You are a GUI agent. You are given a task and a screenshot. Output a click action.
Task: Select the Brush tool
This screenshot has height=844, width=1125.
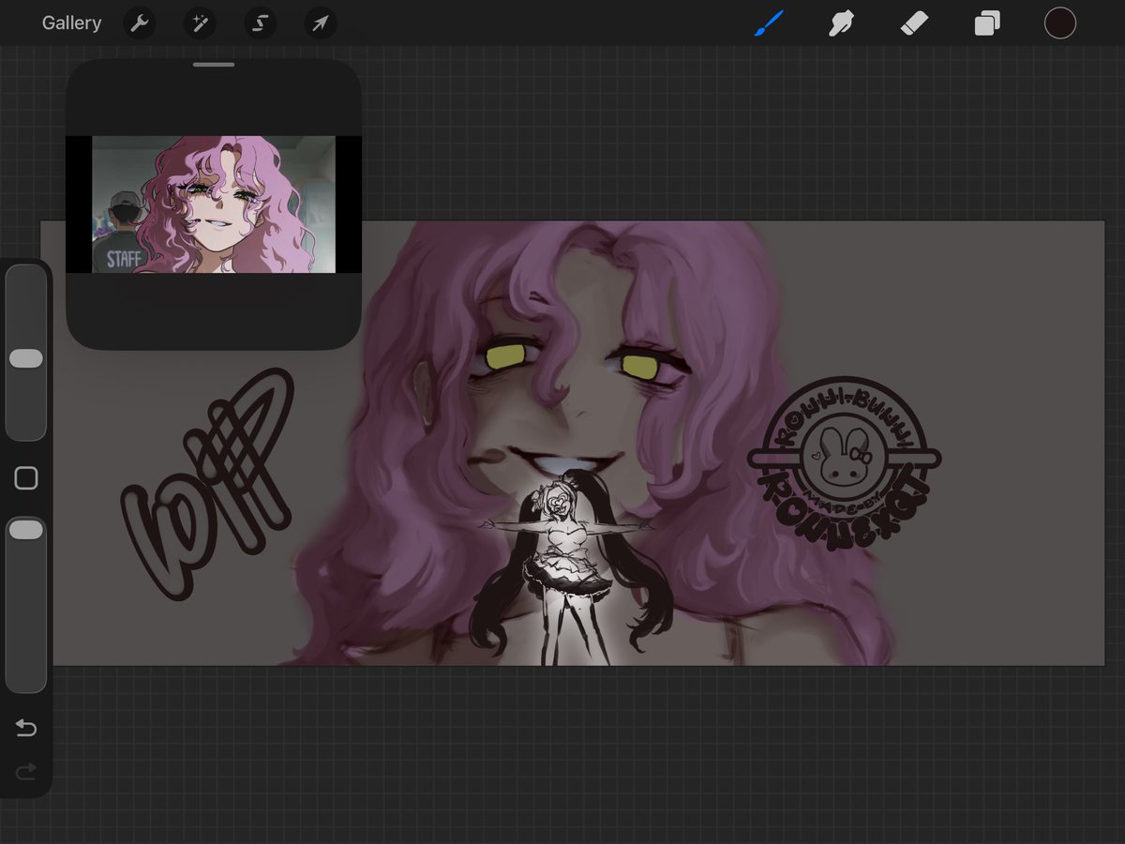pos(769,23)
